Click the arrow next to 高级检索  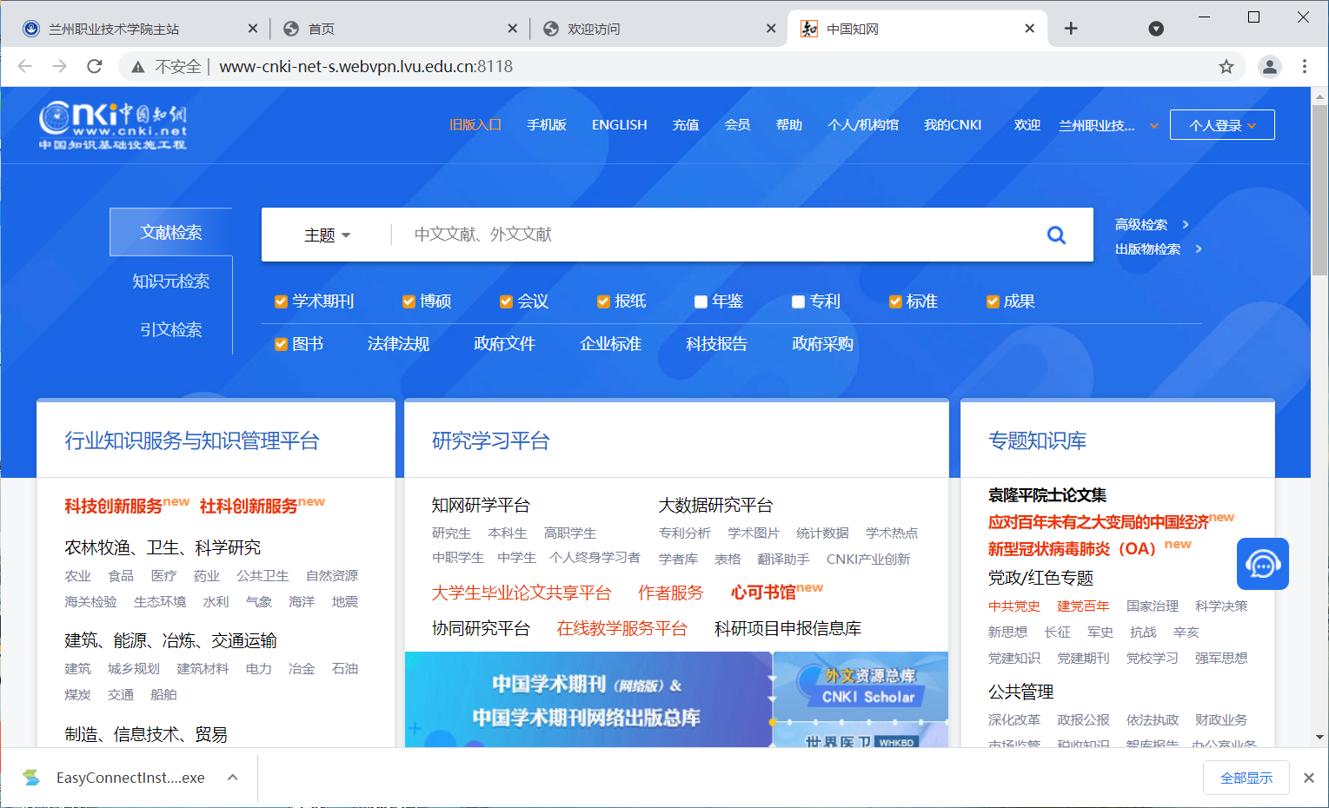1186,224
